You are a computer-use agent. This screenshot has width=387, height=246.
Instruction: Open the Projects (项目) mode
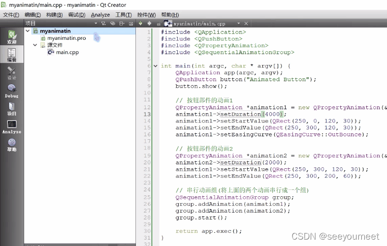click(x=12, y=109)
